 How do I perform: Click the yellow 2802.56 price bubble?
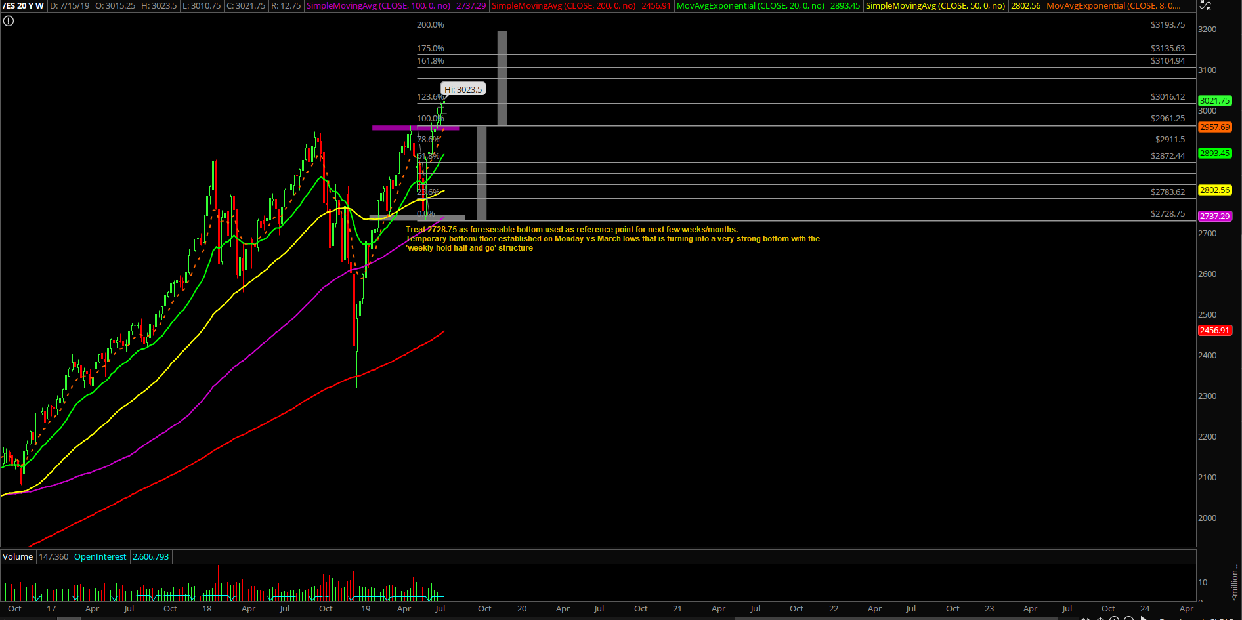1214,190
